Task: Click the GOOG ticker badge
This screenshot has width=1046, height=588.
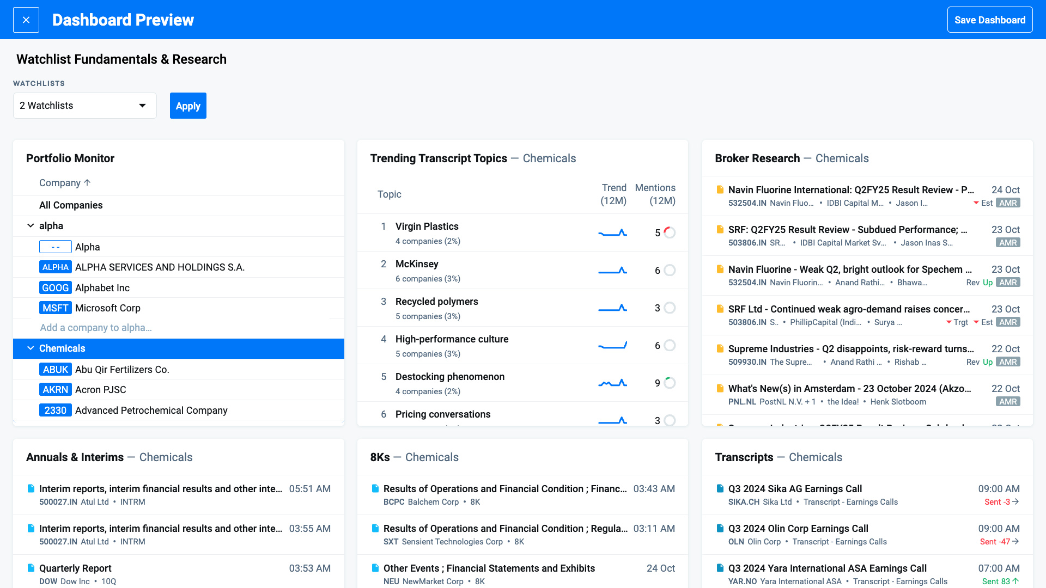Action: pyautogui.click(x=56, y=288)
